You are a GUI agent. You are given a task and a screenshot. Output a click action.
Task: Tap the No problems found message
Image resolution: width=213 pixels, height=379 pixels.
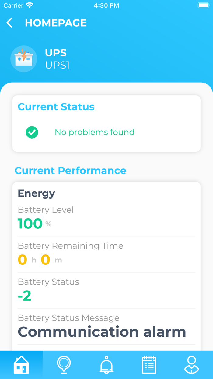(x=94, y=132)
